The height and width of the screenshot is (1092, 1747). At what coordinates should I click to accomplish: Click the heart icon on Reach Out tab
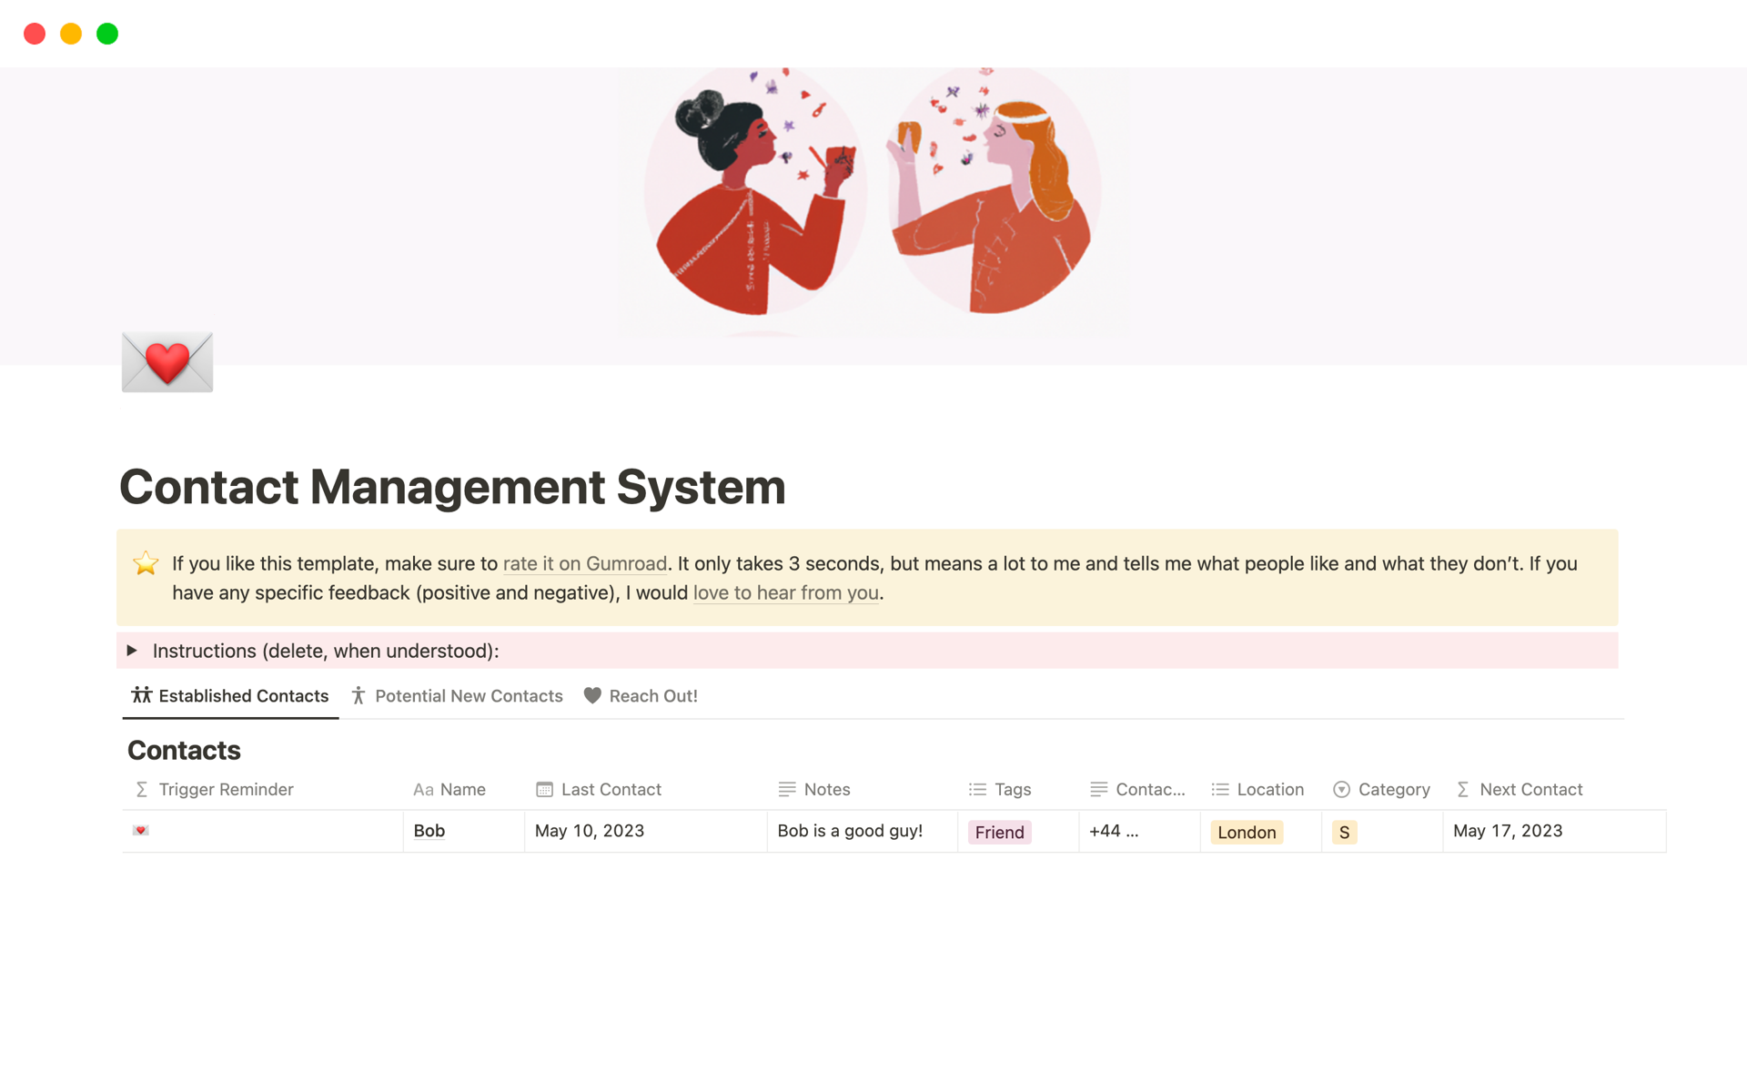tap(592, 696)
